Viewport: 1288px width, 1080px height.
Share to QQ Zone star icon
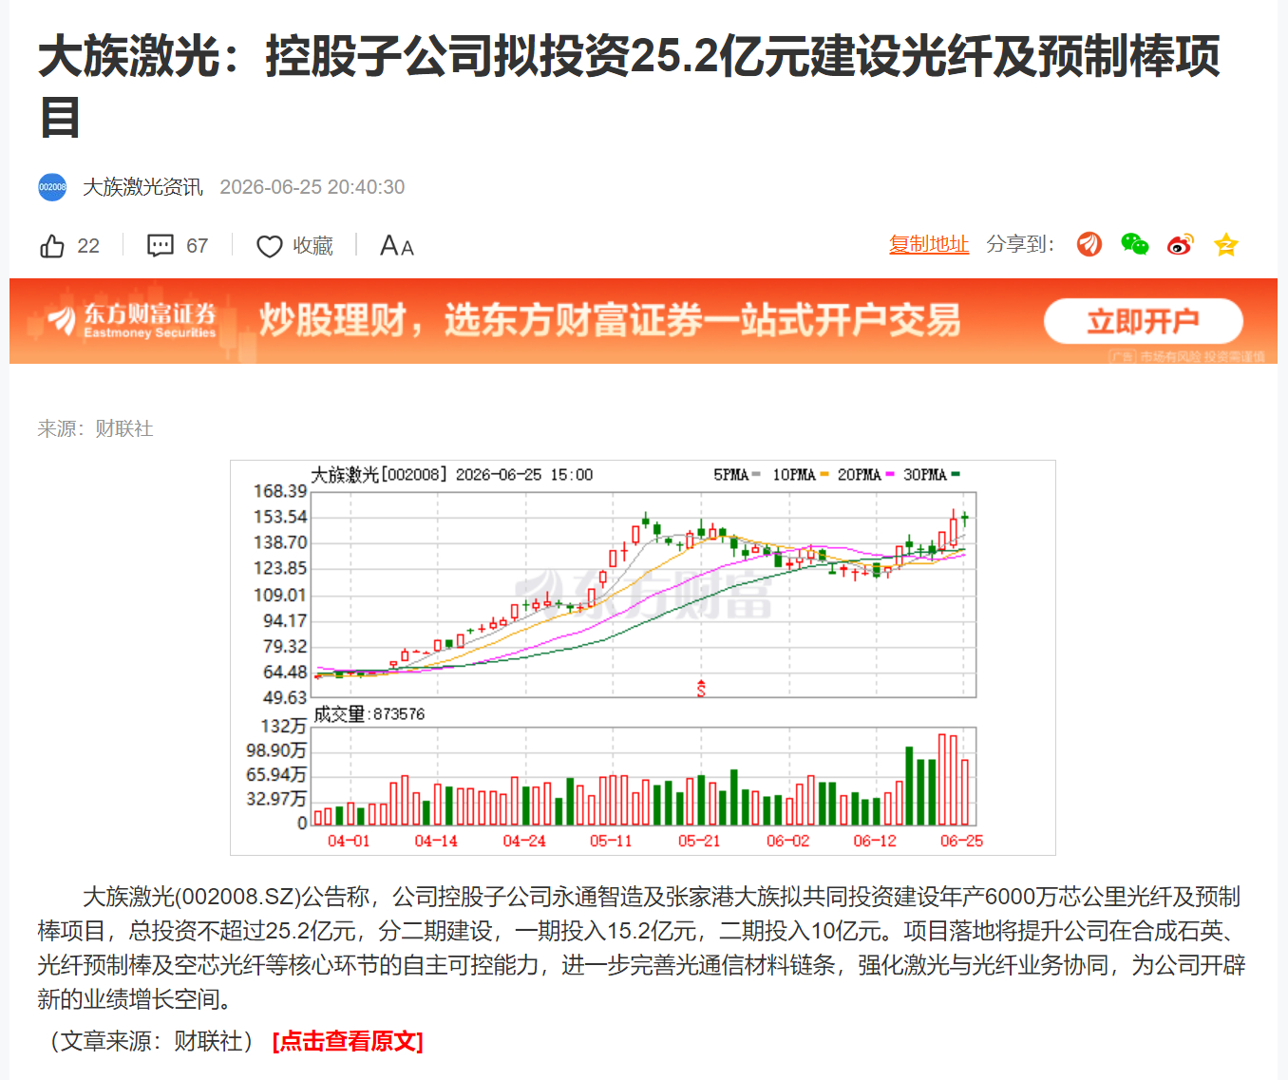(x=1226, y=244)
